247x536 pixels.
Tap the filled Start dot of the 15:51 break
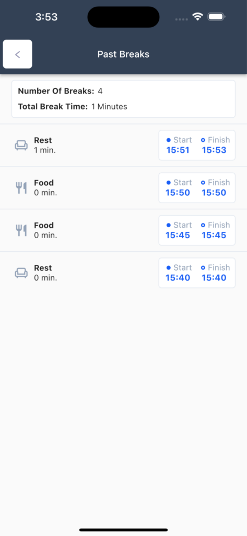(x=169, y=140)
